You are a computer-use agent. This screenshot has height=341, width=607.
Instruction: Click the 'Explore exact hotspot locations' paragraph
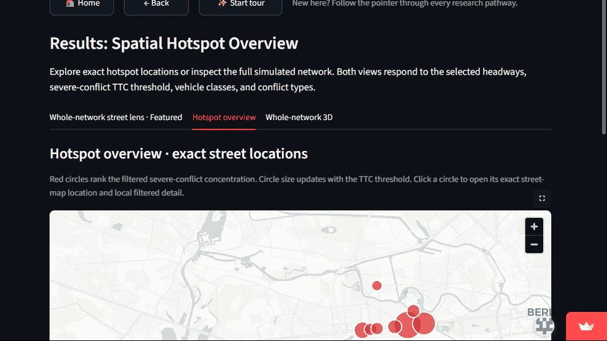(x=288, y=80)
